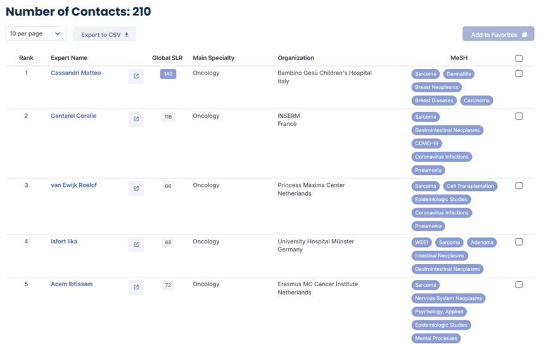Open the 10 per page dropdown
The height and width of the screenshot is (345, 539).
pos(35,33)
